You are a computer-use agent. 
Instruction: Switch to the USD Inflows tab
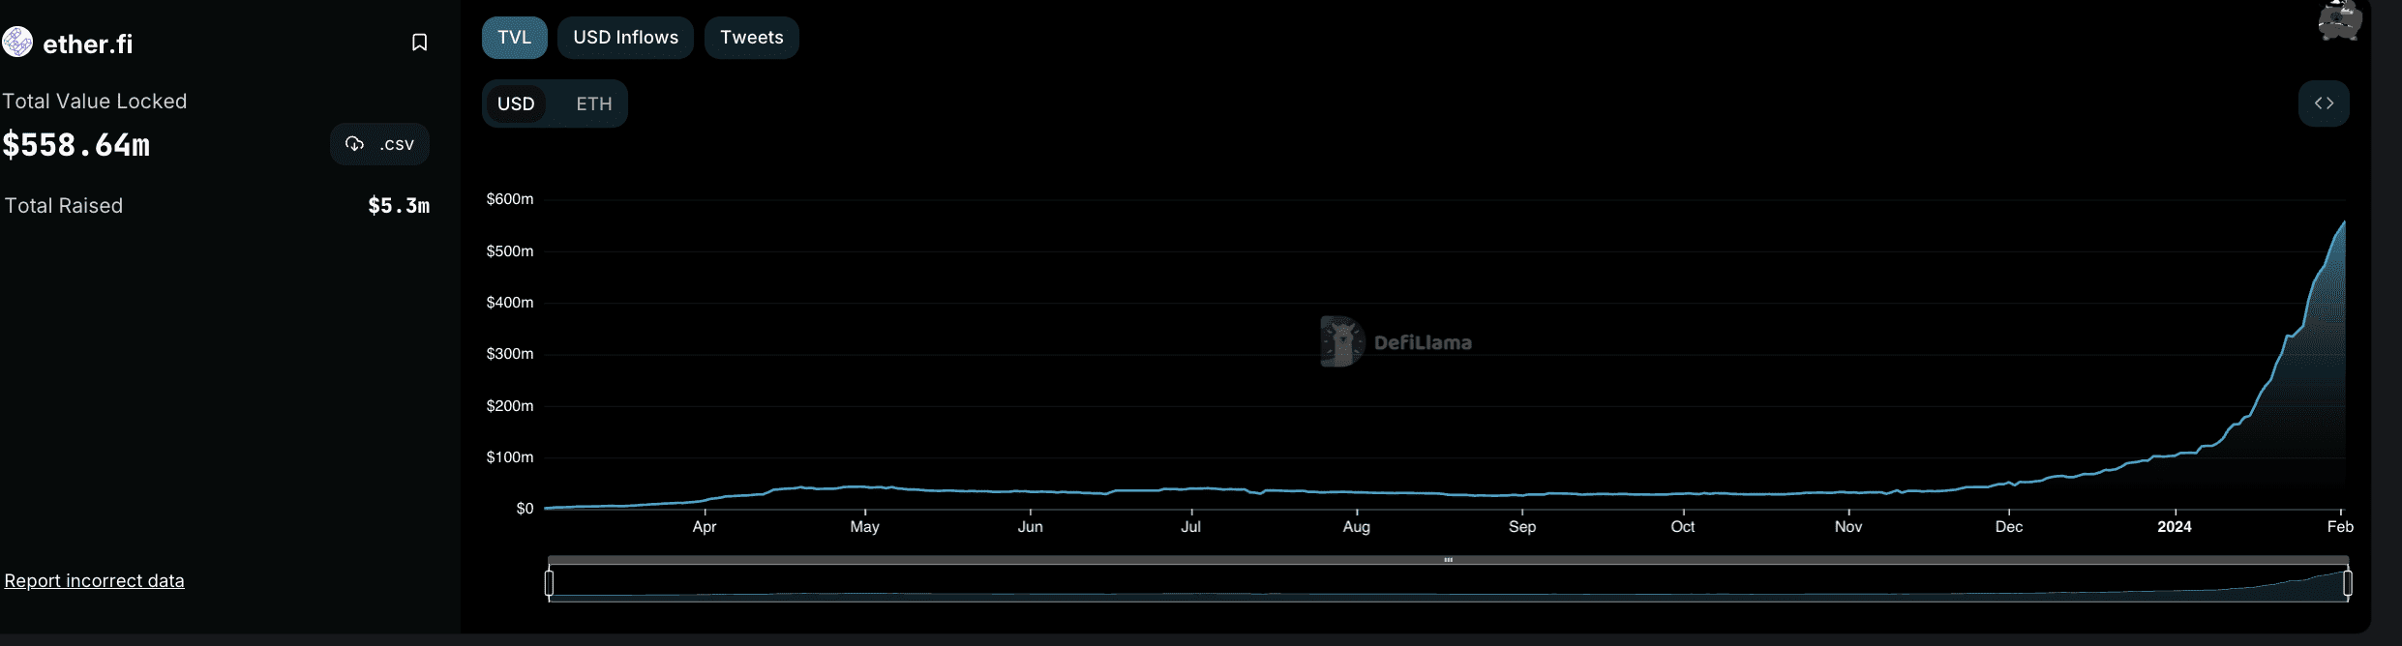pyautogui.click(x=626, y=38)
